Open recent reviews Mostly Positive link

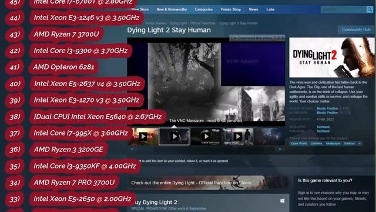(x=327, y=108)
